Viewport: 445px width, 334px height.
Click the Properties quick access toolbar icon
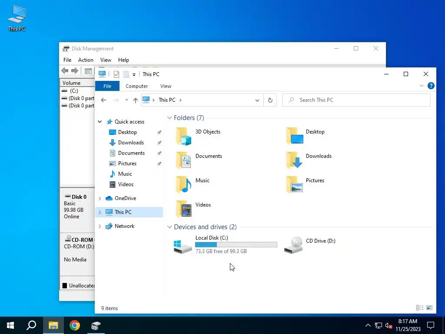point(116,74)
